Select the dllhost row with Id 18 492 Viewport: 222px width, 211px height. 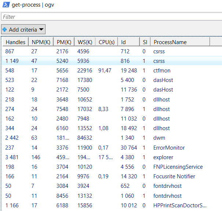pos(112,128)
